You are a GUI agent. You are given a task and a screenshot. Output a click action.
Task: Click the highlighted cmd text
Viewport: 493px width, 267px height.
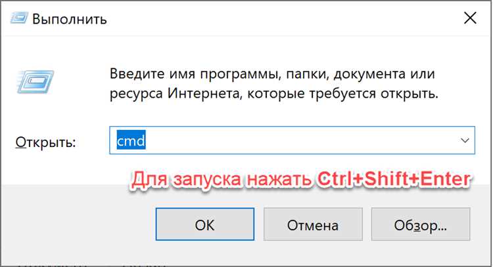[131, 140]
